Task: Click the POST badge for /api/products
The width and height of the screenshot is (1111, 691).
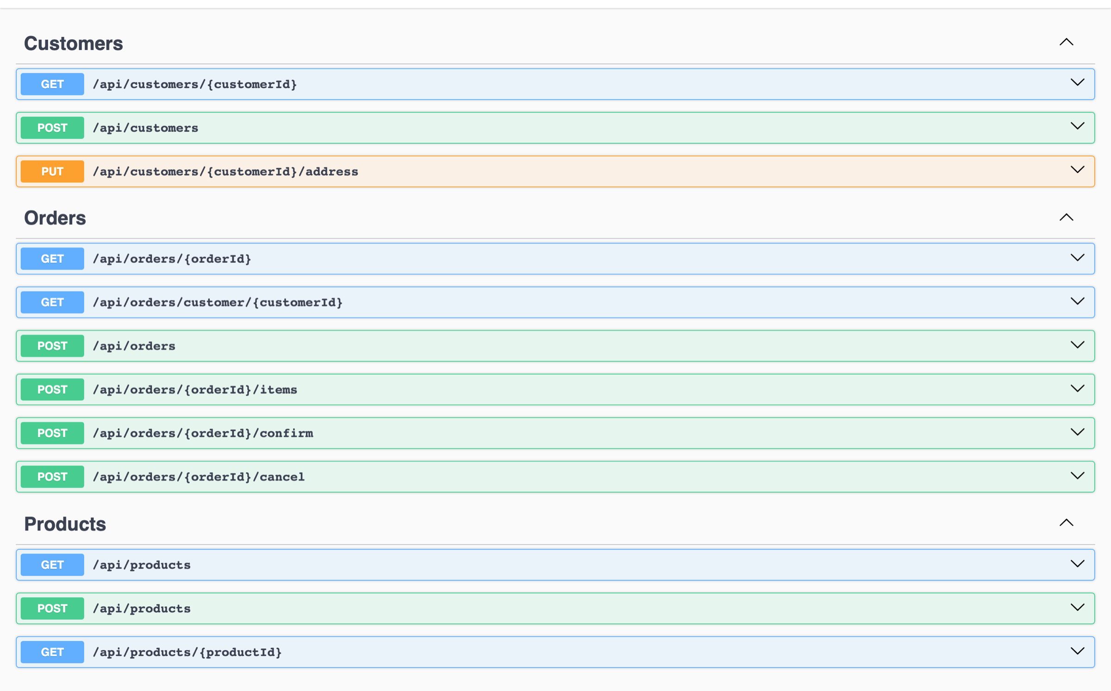Action: [x=52, y=608]
